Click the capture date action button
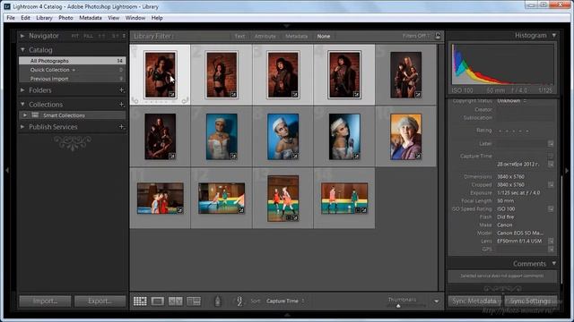The width and height of the screenshot is (574, 322). coord(551,165)
